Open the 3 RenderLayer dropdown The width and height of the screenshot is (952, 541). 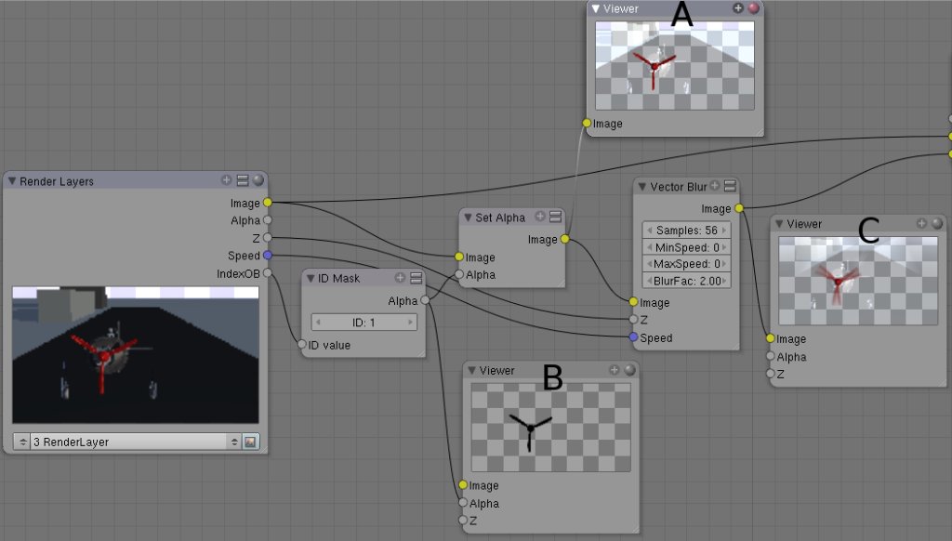tap(135, 442)
